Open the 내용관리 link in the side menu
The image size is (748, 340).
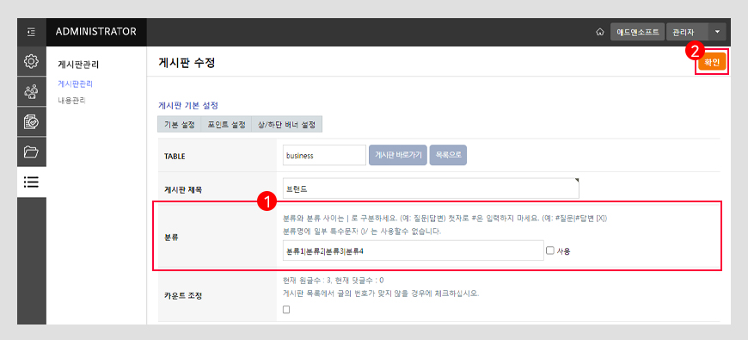71,101
